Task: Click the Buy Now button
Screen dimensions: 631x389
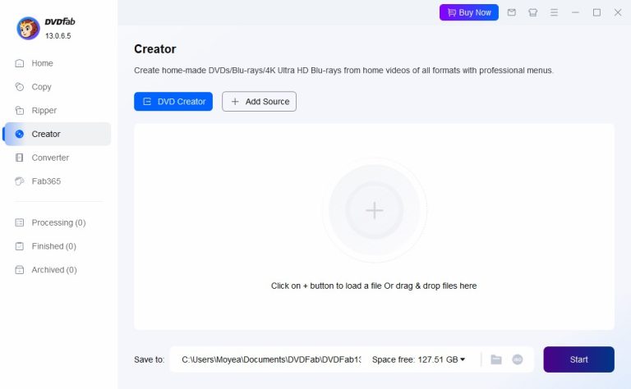Action: click(x=469, y=12)
